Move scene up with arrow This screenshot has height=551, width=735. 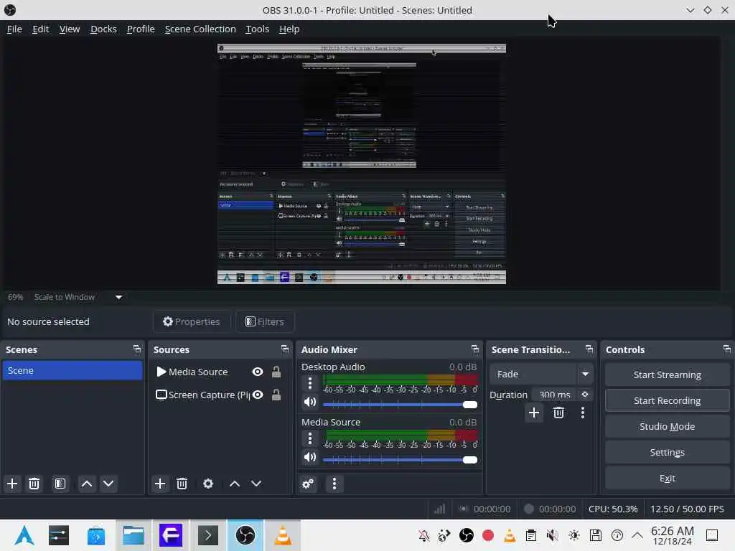[x=87, y=484]
